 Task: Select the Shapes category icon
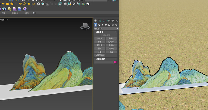click(99, 25)
